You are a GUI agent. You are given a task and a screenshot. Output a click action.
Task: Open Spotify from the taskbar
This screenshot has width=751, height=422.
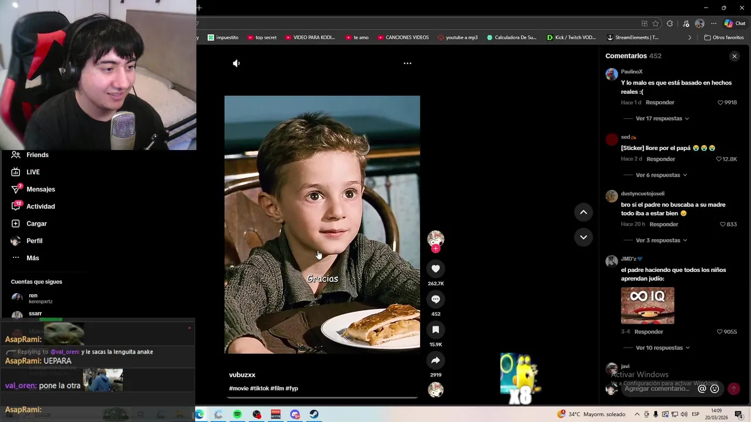237,414
